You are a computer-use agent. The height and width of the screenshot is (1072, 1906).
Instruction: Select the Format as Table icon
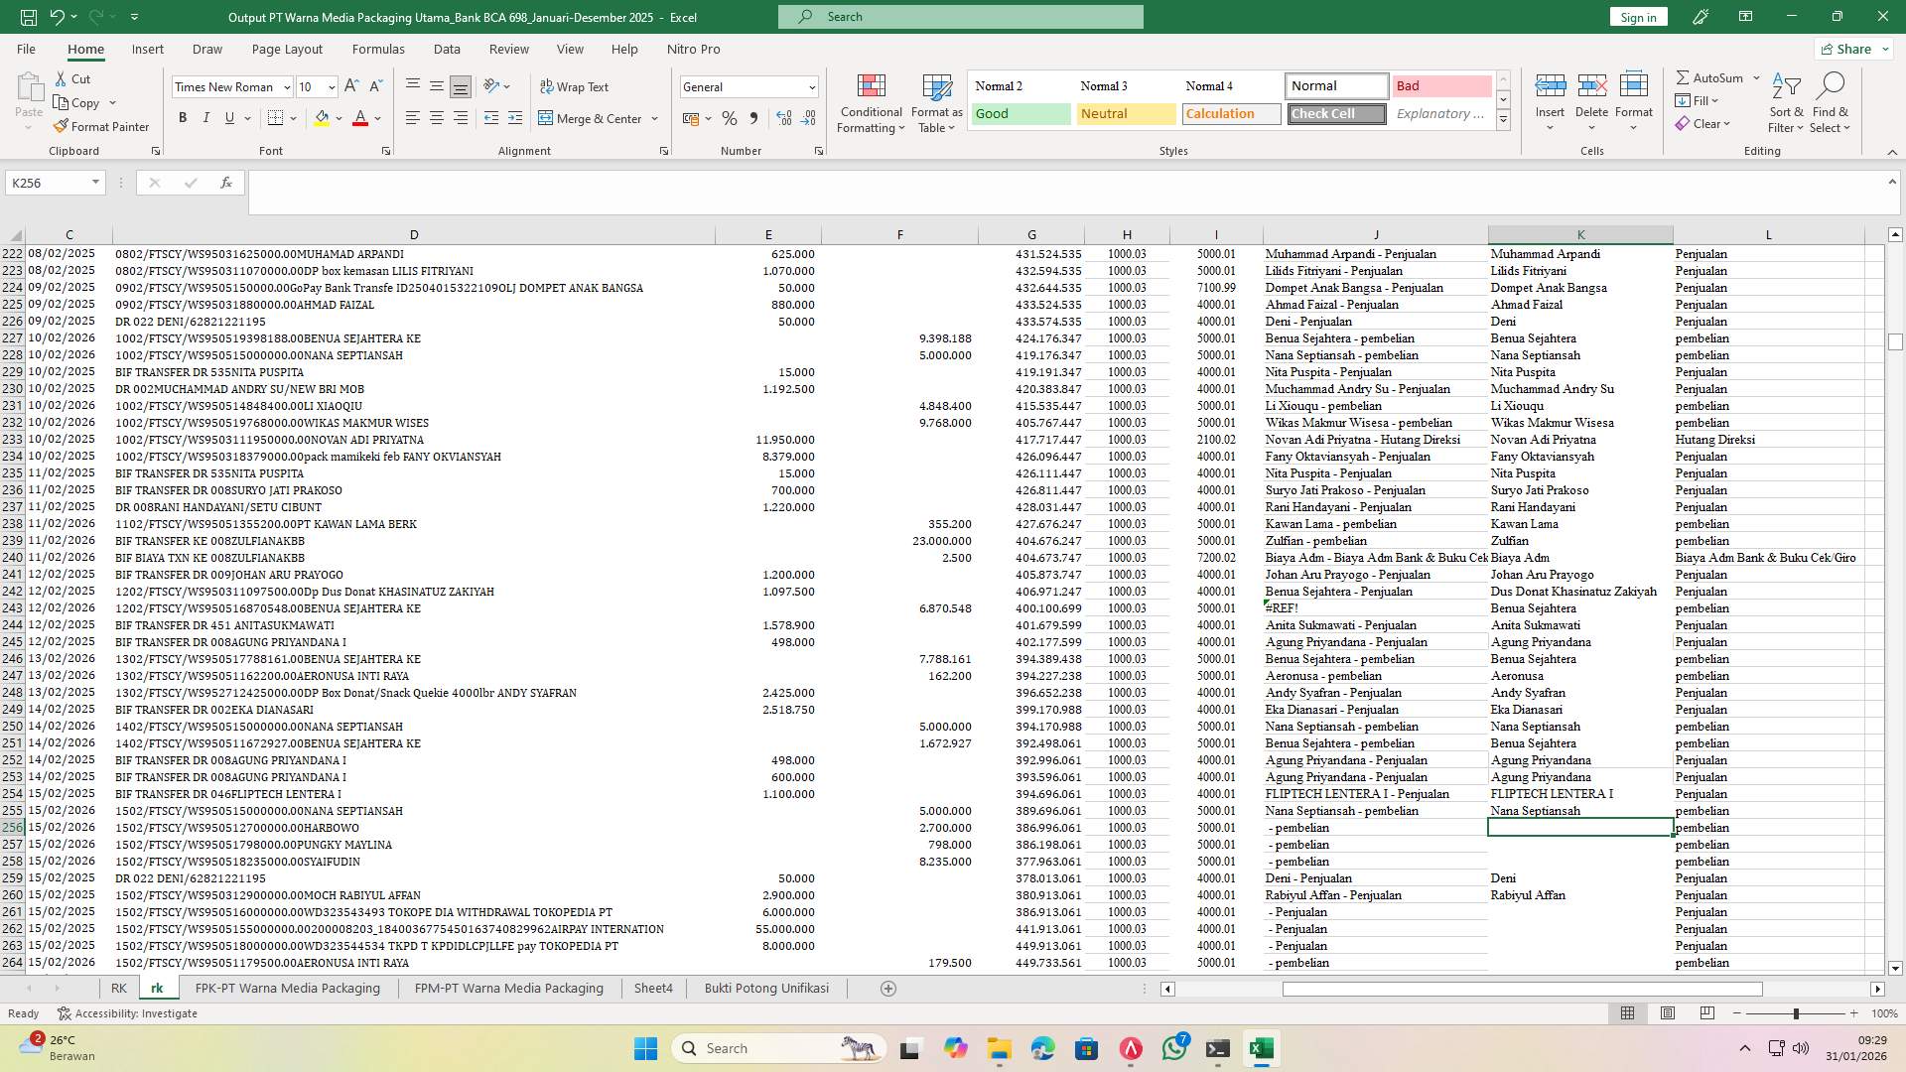pos(934,102)
